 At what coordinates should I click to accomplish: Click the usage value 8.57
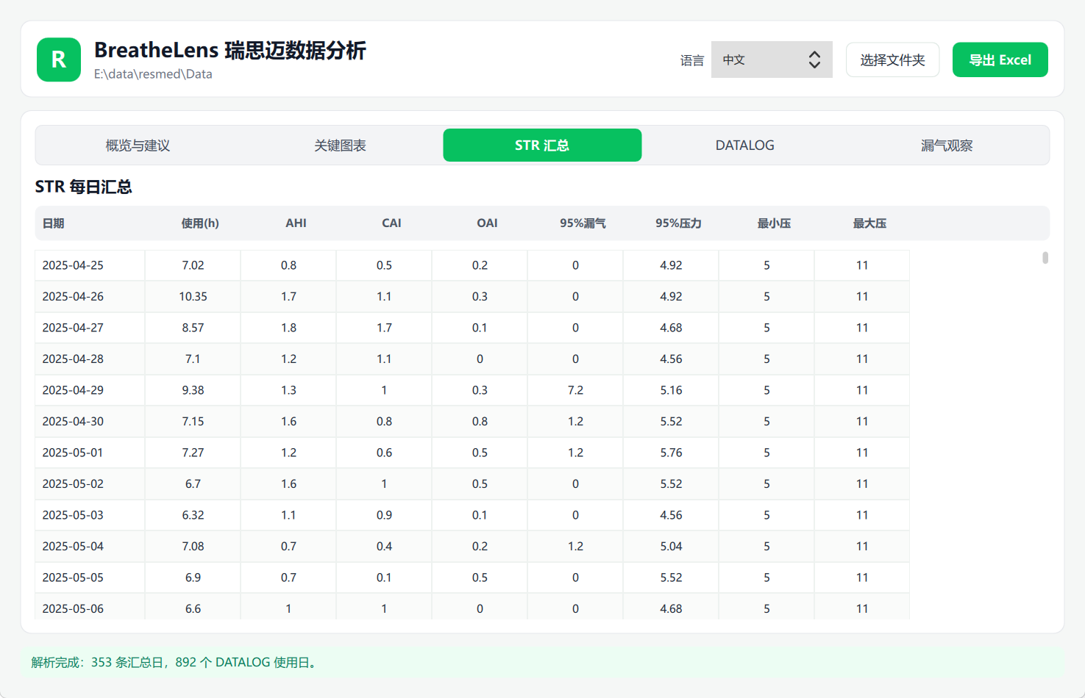pos(193,328)
